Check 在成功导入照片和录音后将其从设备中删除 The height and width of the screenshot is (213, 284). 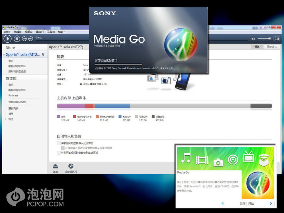pyautogui.click(x=63, y=148)
